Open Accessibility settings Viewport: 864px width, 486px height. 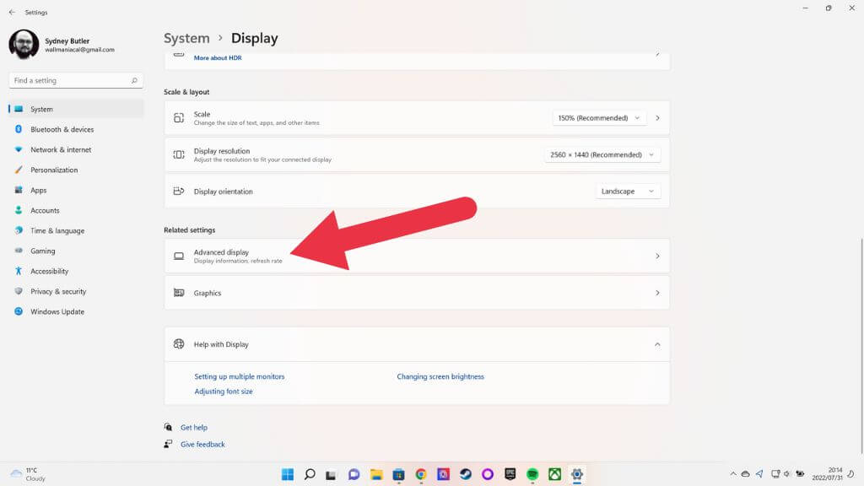click(45, 271)
